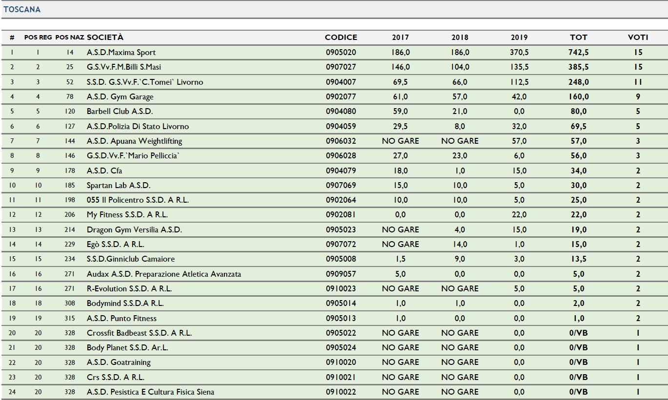Click the 2019 column header
The width and height of the screenshot is (668, 400).
coord(519,37)
